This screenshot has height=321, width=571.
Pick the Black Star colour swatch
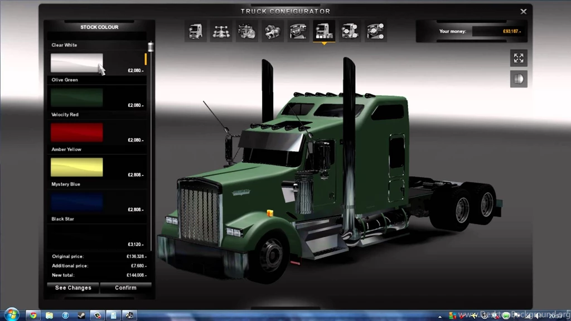tap(77, 236)
